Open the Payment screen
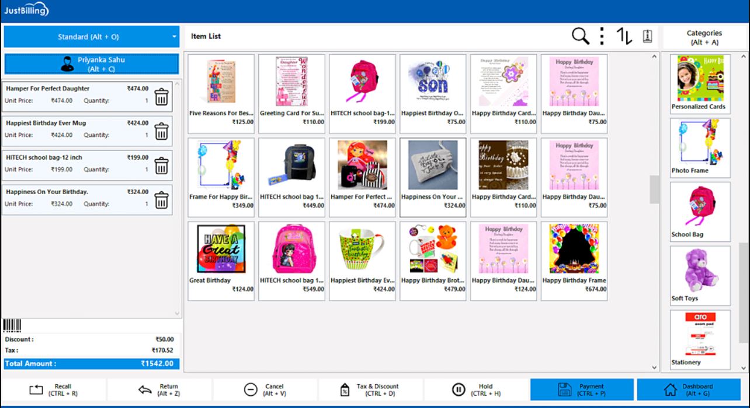Viewport: 750px width, 408px height. [582, 389]
